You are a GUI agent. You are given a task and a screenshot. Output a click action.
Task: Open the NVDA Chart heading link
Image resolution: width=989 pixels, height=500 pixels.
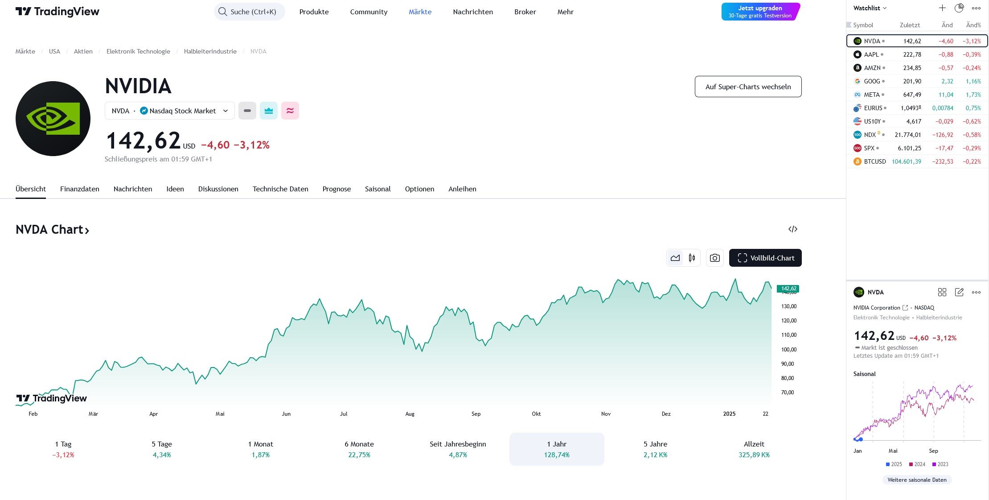pos(53,229)
